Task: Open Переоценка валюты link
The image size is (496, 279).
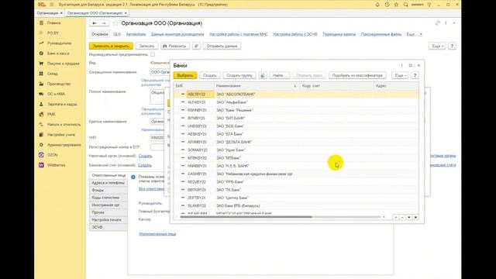Action: click(339, 34)
